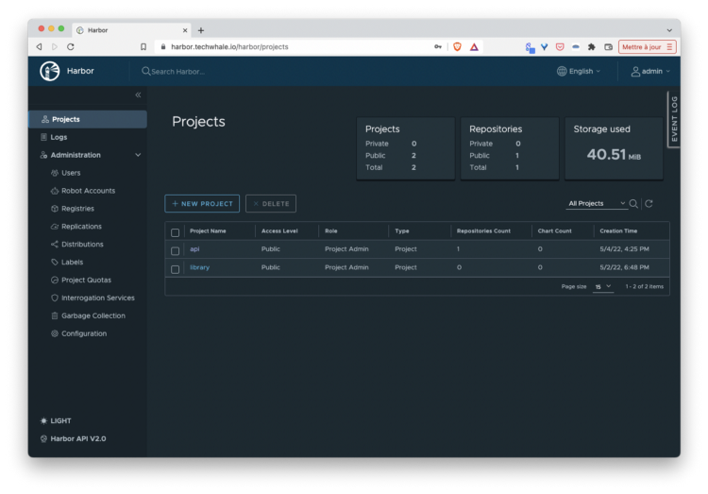Check the api project checkbox

(x=176, y=251)
